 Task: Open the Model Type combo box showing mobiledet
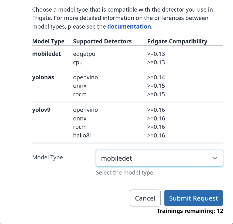tap(159, 158)
